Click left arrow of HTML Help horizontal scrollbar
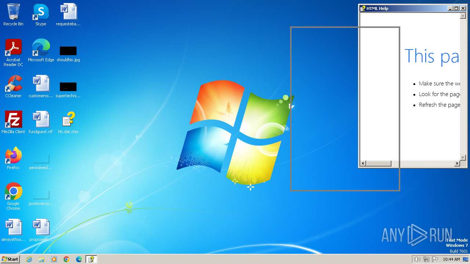 pos(363,164)
